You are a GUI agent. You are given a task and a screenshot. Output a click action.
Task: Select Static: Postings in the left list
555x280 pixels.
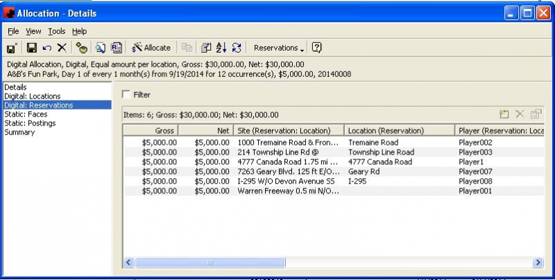pyautogui.click(x=30, y=123)
